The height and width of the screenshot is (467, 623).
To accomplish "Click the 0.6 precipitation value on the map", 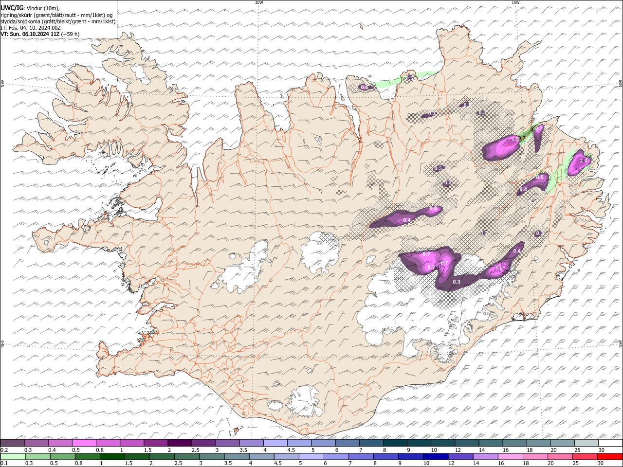I will (x=364, y=88).
